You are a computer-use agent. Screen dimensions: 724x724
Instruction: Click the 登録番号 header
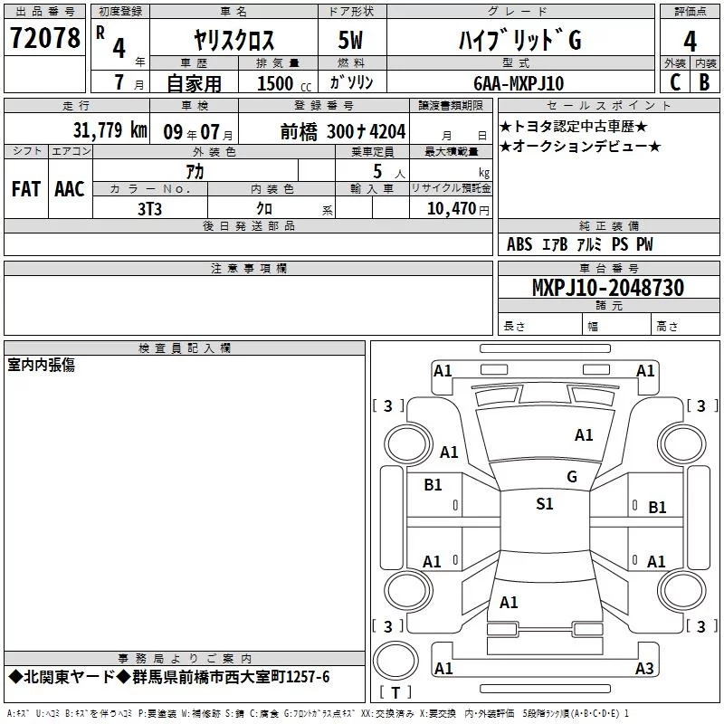324,105
